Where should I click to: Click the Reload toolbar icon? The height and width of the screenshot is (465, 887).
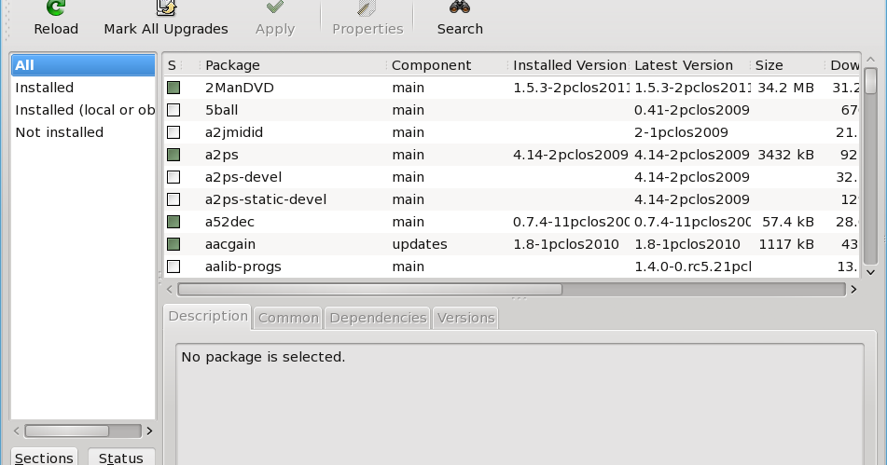click(56, 7)
